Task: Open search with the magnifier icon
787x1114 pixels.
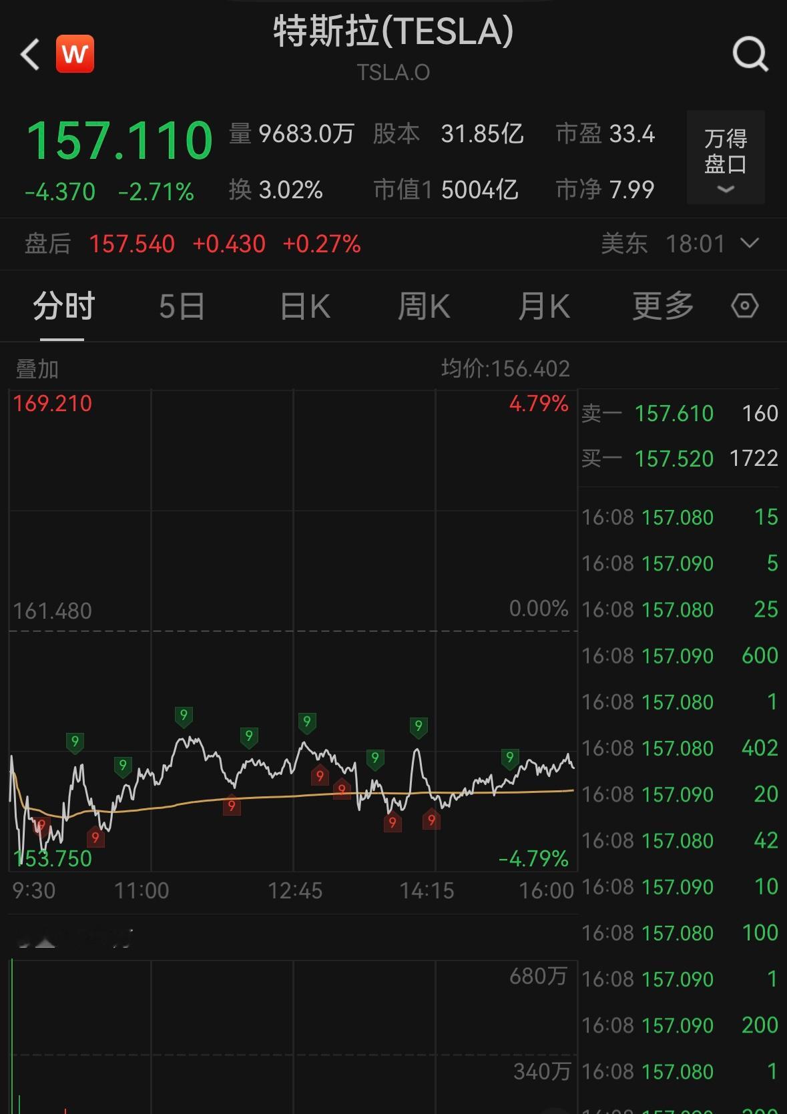Action: (750, 54)
